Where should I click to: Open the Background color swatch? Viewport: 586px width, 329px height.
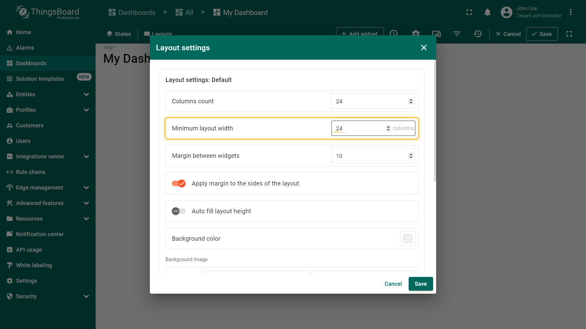pyautogui.click(x=407, y=239)
